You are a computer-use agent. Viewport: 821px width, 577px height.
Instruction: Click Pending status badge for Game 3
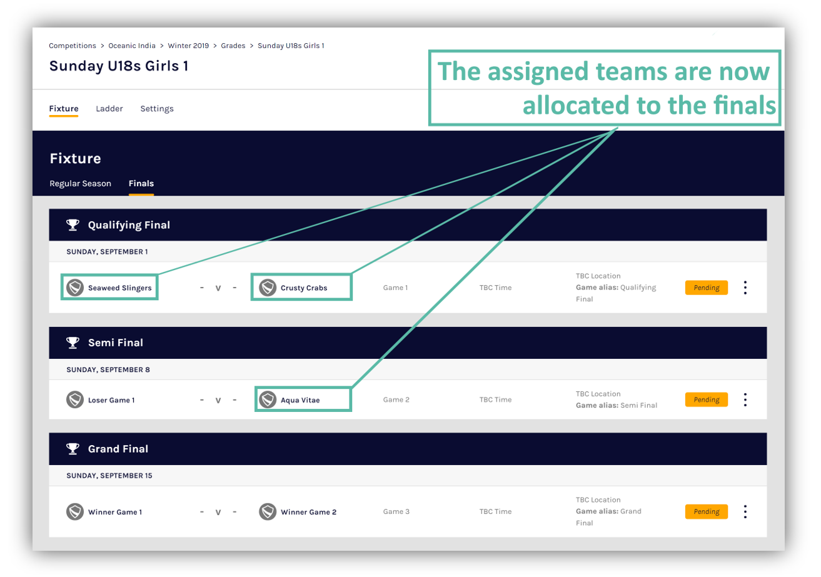pos(707,511)
